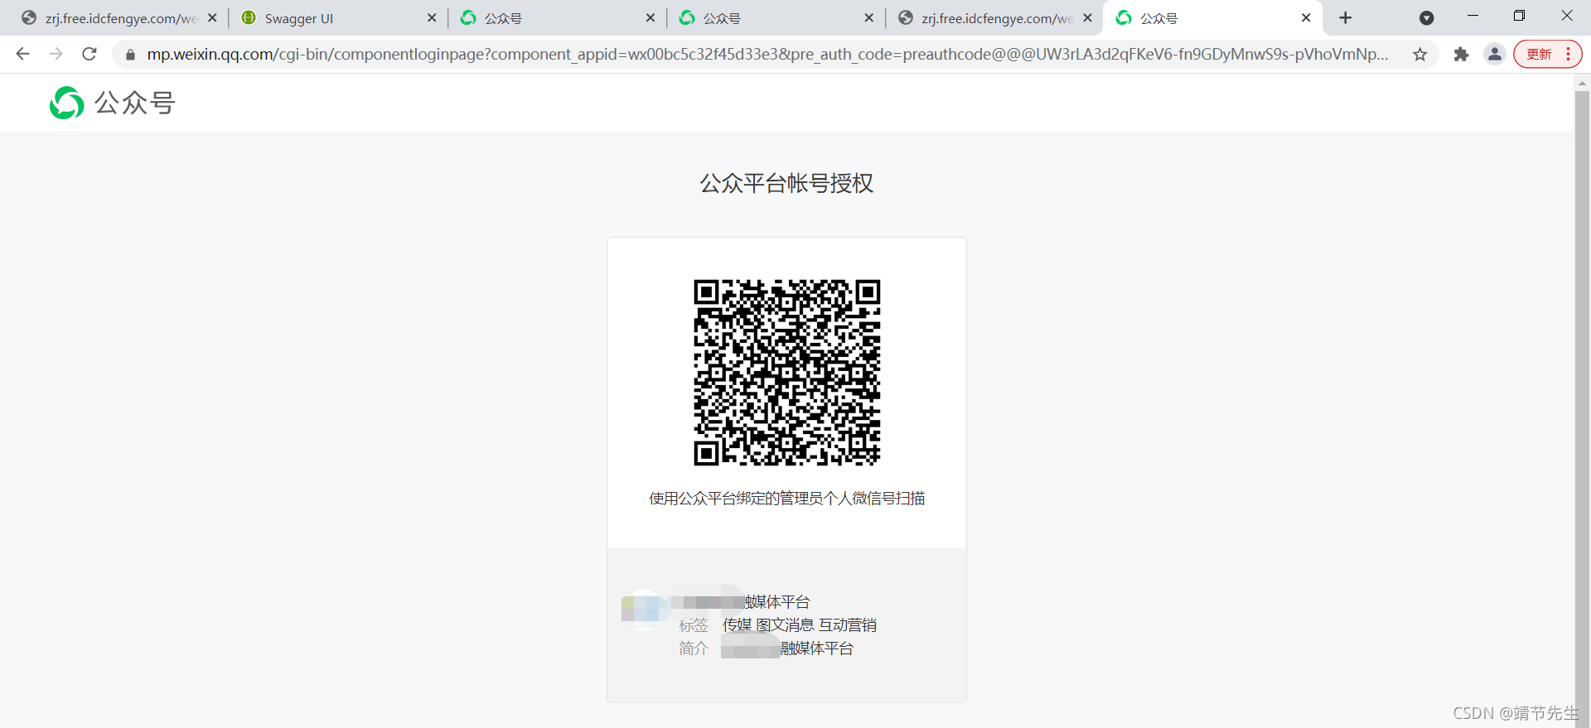Click the authorization QR code
This screenshot has width=1591, height=728.
[787, 372]
